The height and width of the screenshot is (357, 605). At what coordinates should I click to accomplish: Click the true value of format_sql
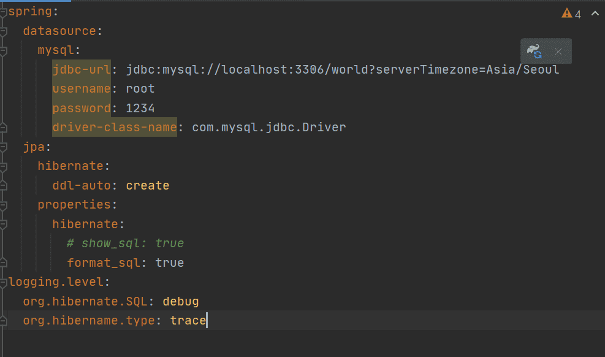pyautogui.click(x=169, y=263)
